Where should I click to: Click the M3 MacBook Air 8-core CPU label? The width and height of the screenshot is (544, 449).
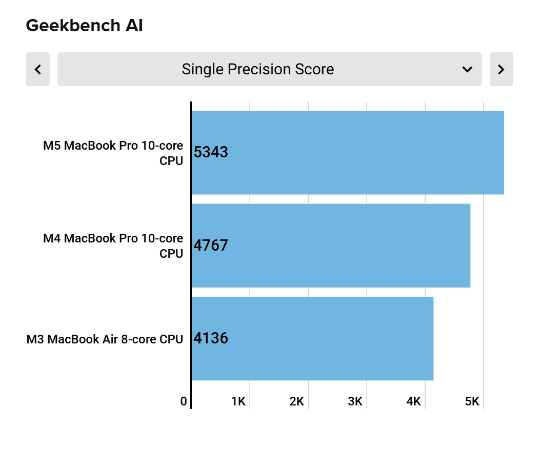point(105,339)
